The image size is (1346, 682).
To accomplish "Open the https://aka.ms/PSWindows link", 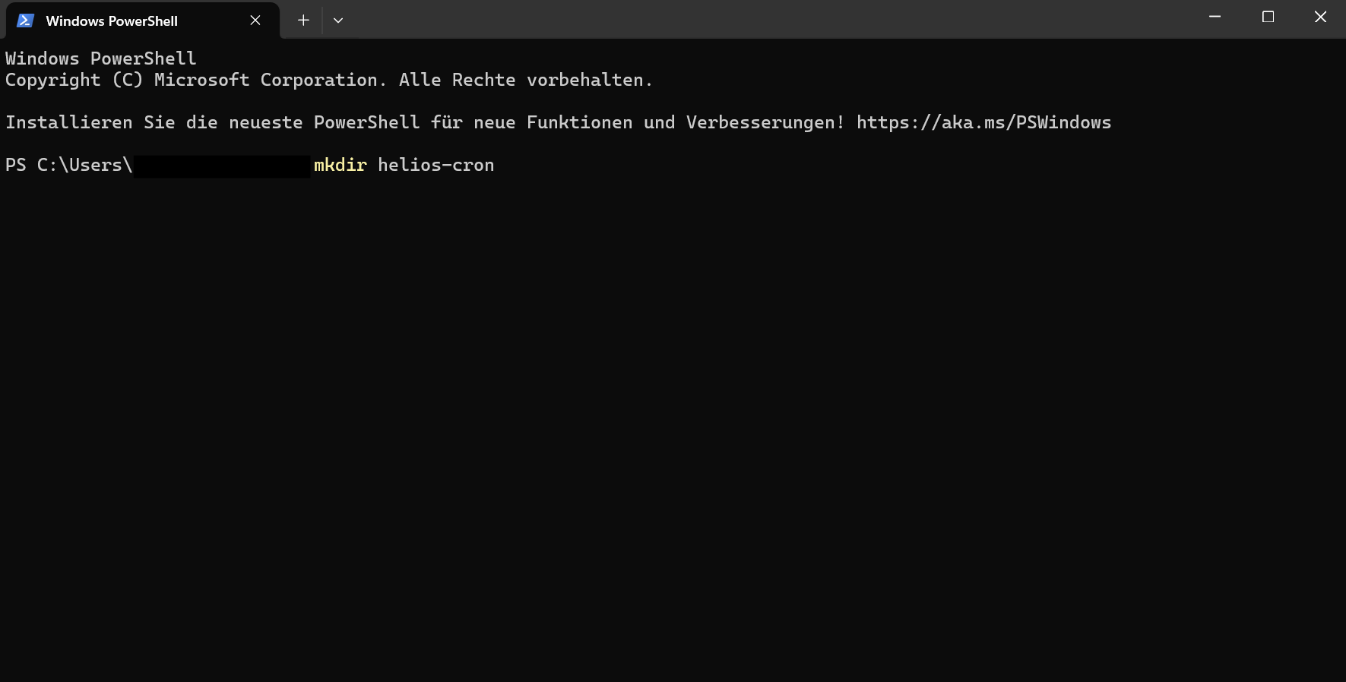I will tap(983, 122).
